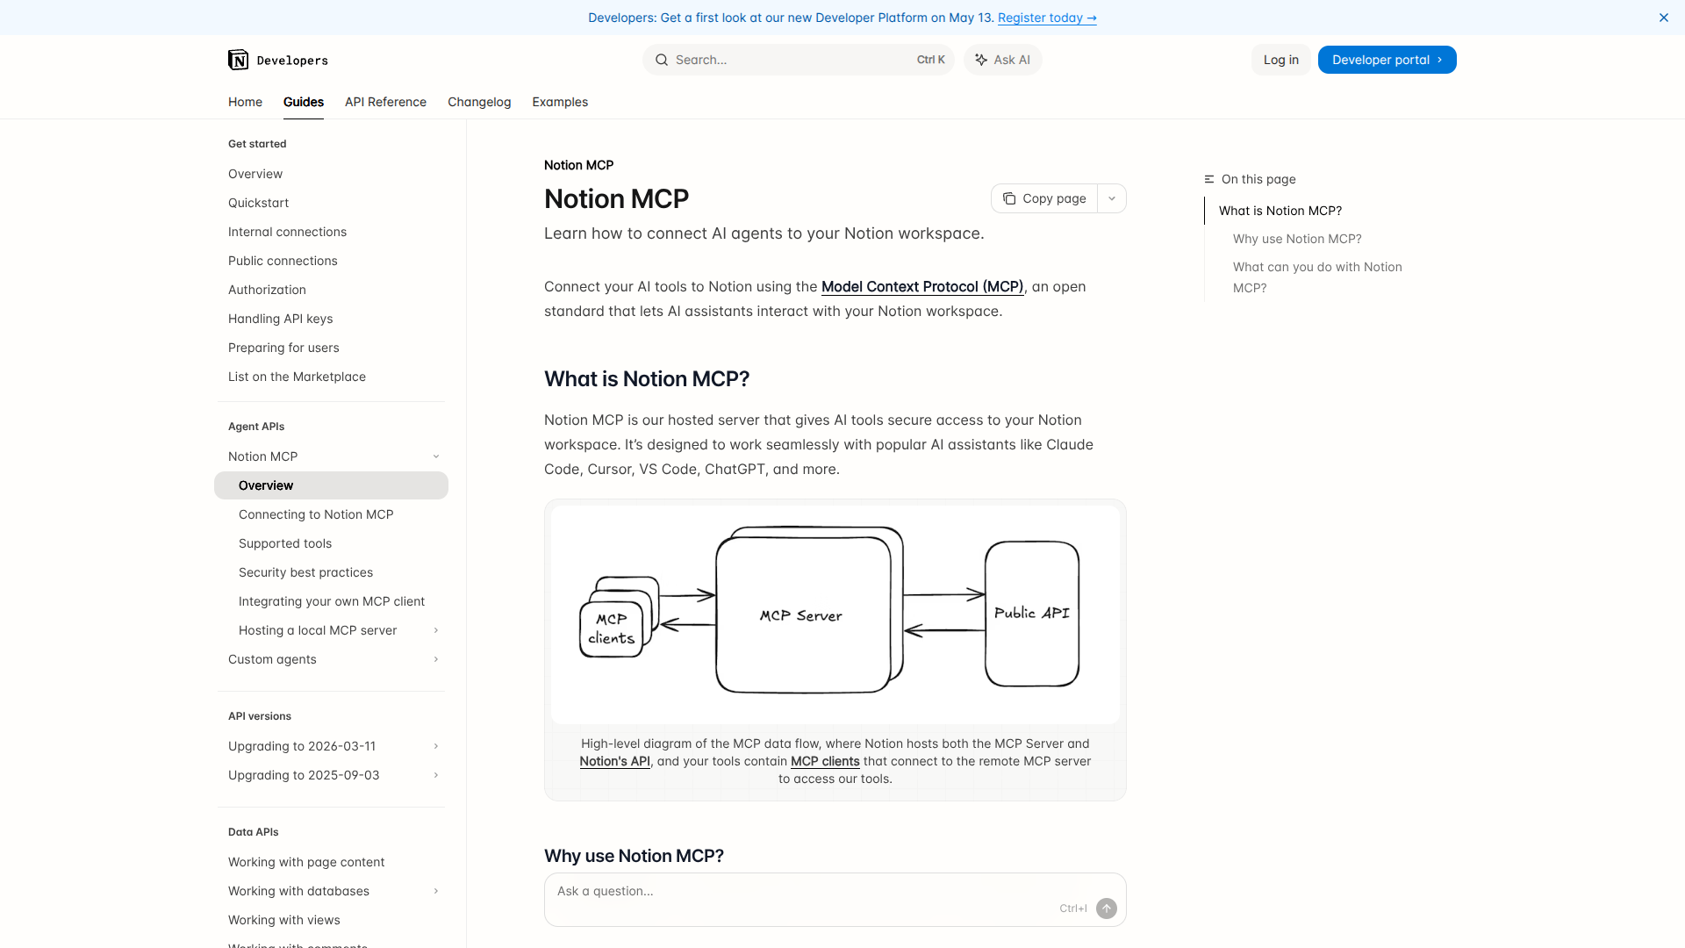This screenshot has height=948, width=1685.
Task: Collapse the Notion MCP sidebar section
Action: click(436, 456)
